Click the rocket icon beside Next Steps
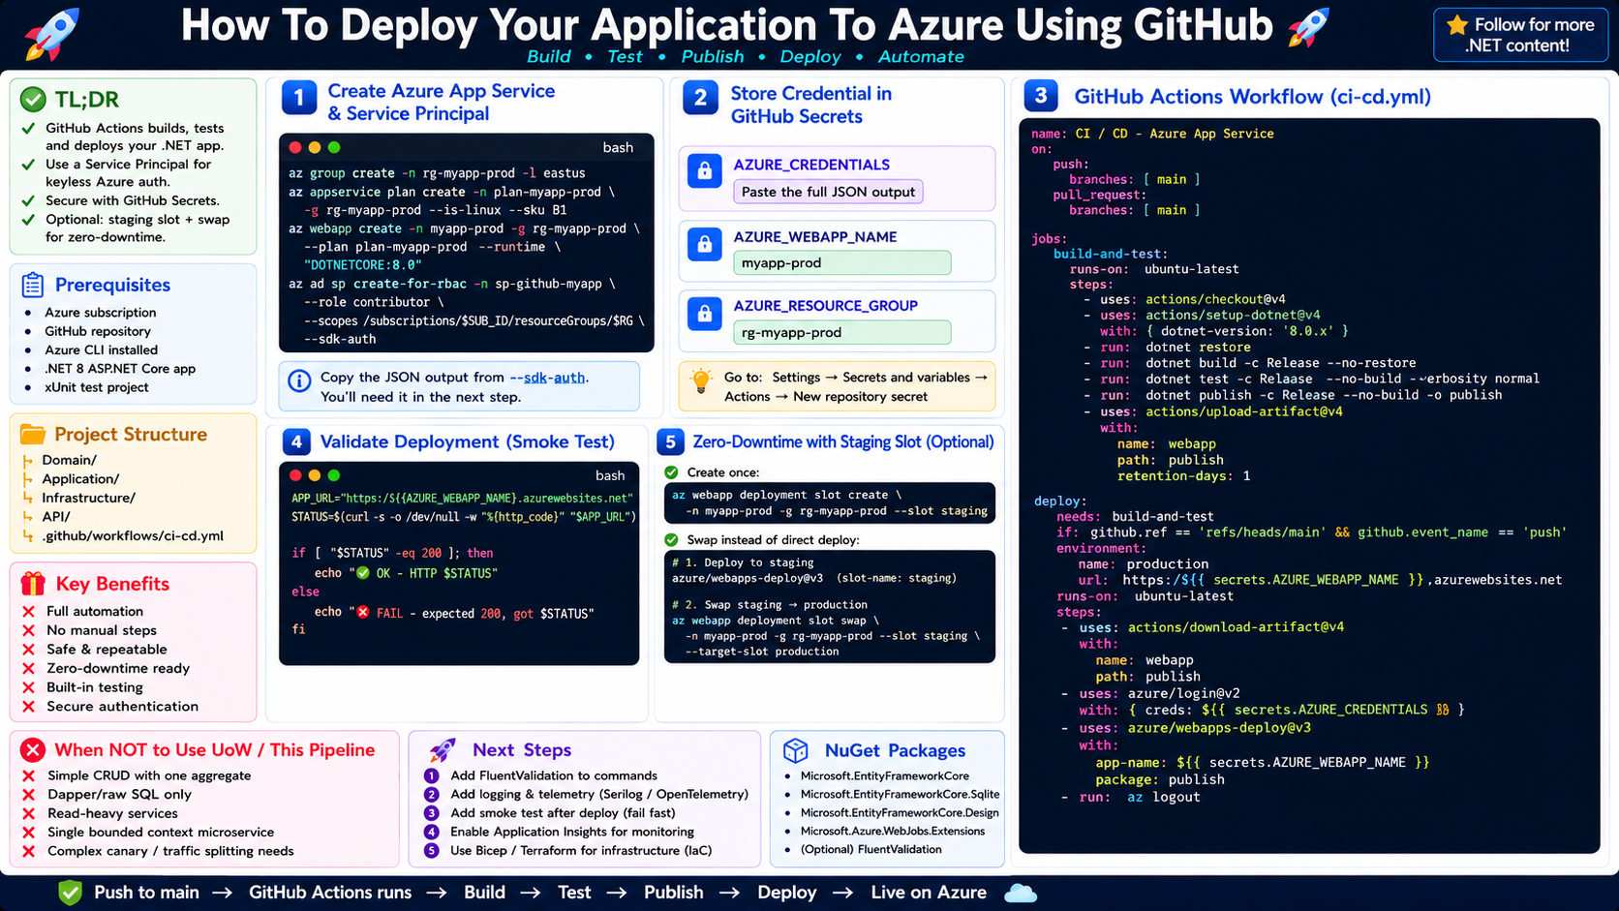The height and width of the screenshot is (911, 1619). tap(443, 749)
